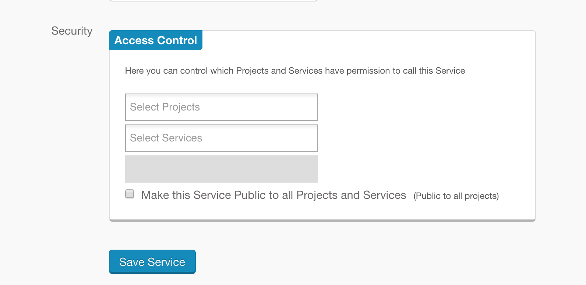The height and width of the screenshot is (285, 586).
Task: Click the permissions description text
Action: (x=295, y=70)
